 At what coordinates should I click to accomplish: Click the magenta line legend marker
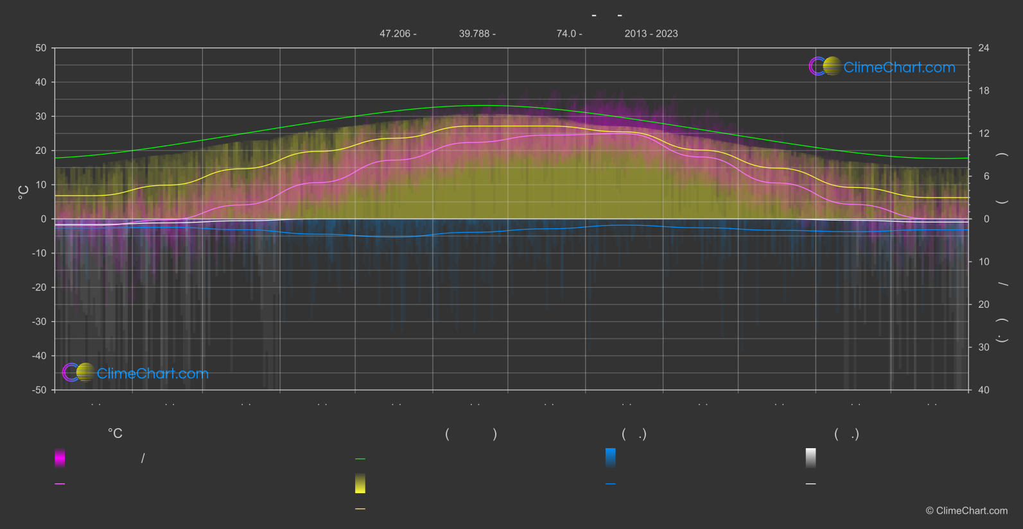[x=60, y=484]
